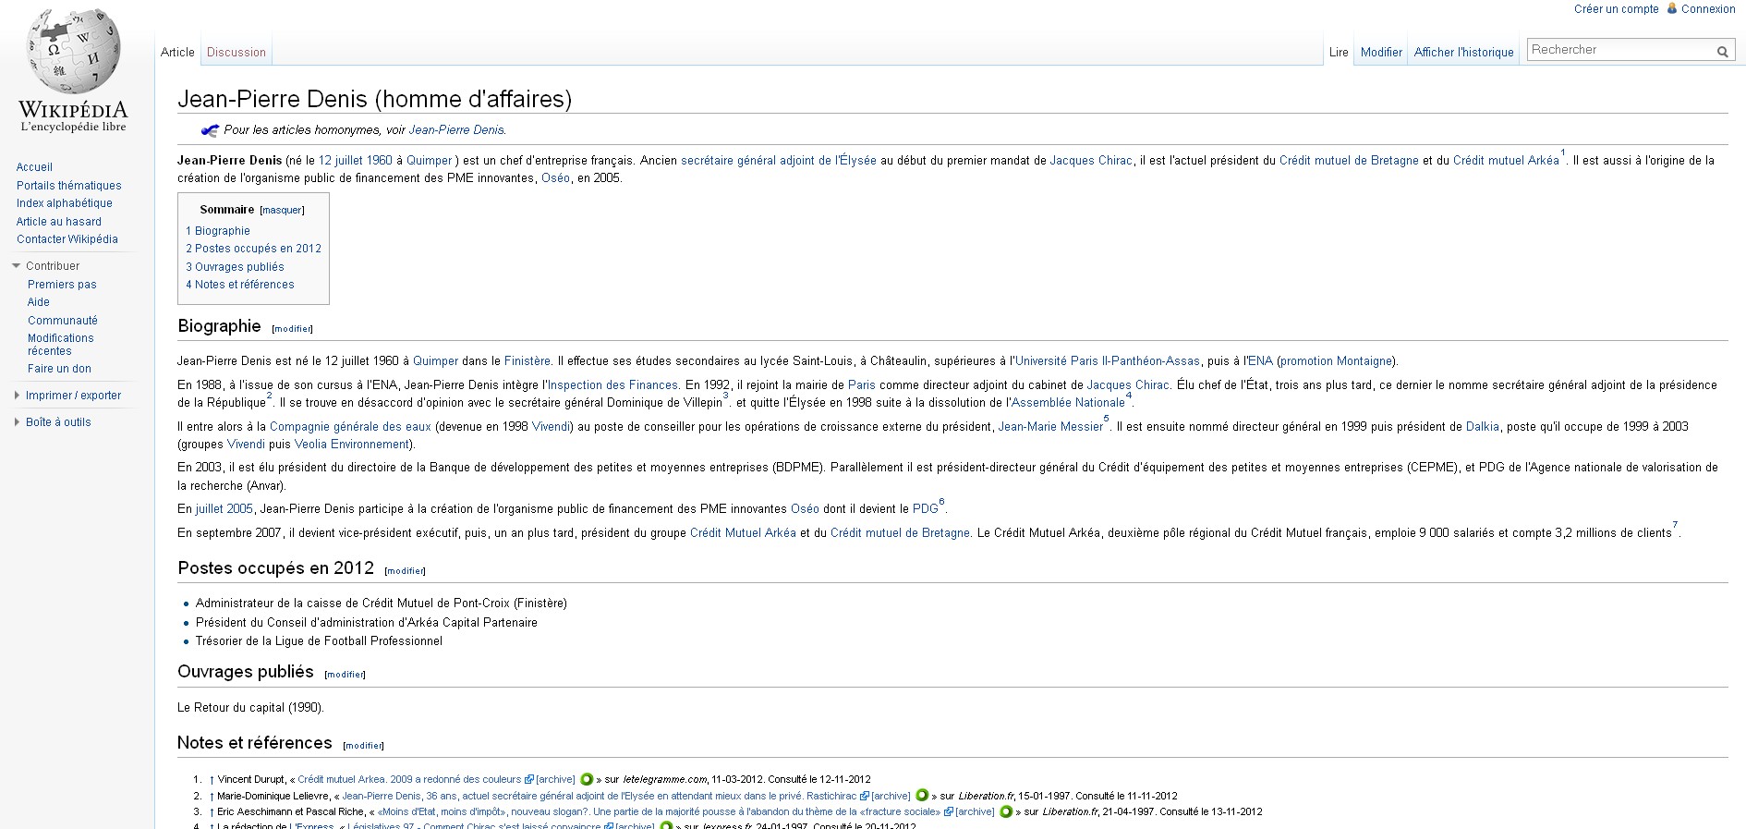Open Article au hasard
The height and width of the screenshot is (829, 1746).
[x=59, y=222]
